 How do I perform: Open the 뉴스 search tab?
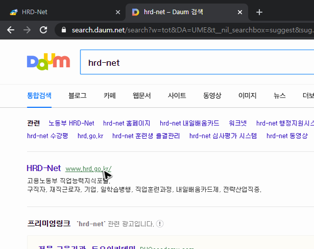pos(280,96)
